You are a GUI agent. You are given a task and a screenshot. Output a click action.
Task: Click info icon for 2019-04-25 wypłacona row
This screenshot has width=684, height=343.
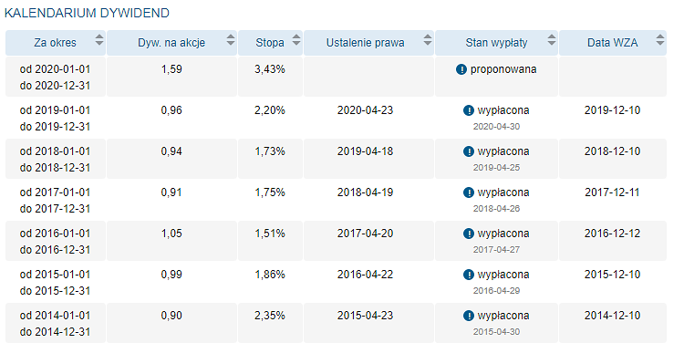[469, 151]
